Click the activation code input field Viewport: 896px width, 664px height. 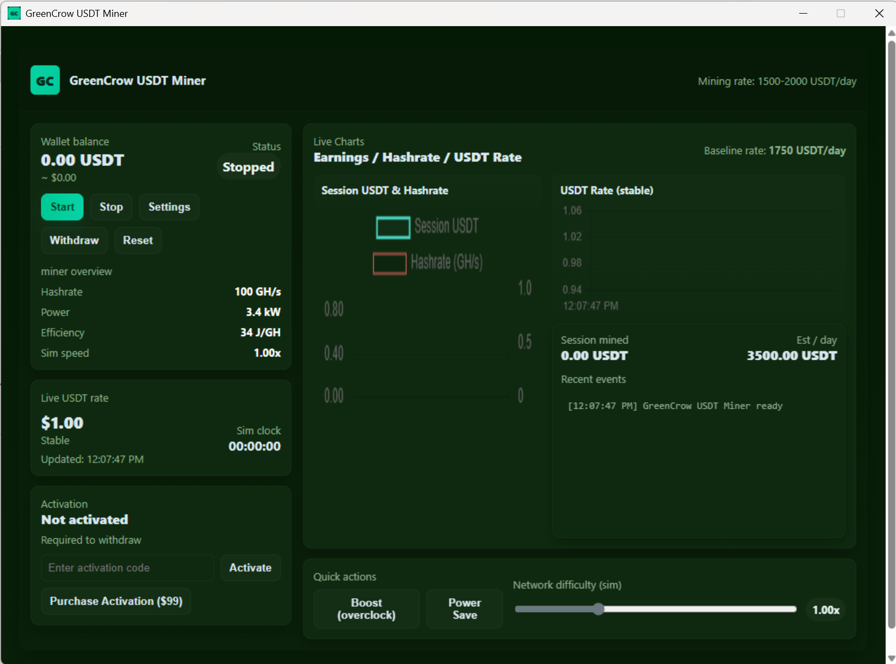click(127, 568)
